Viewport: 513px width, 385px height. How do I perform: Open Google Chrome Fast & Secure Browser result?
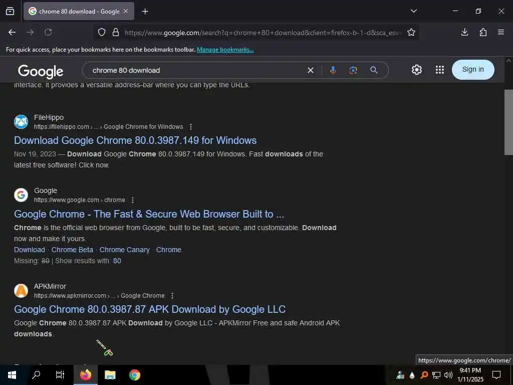point(149,214)
